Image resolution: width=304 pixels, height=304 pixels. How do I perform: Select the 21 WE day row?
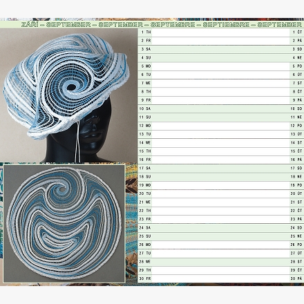[x=220, y=202]
